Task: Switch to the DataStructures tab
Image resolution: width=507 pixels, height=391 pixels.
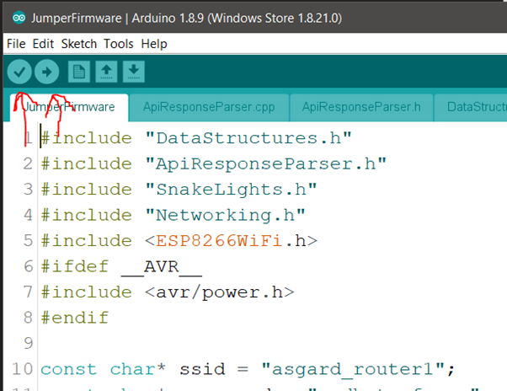Action: (x=471, y=107)
